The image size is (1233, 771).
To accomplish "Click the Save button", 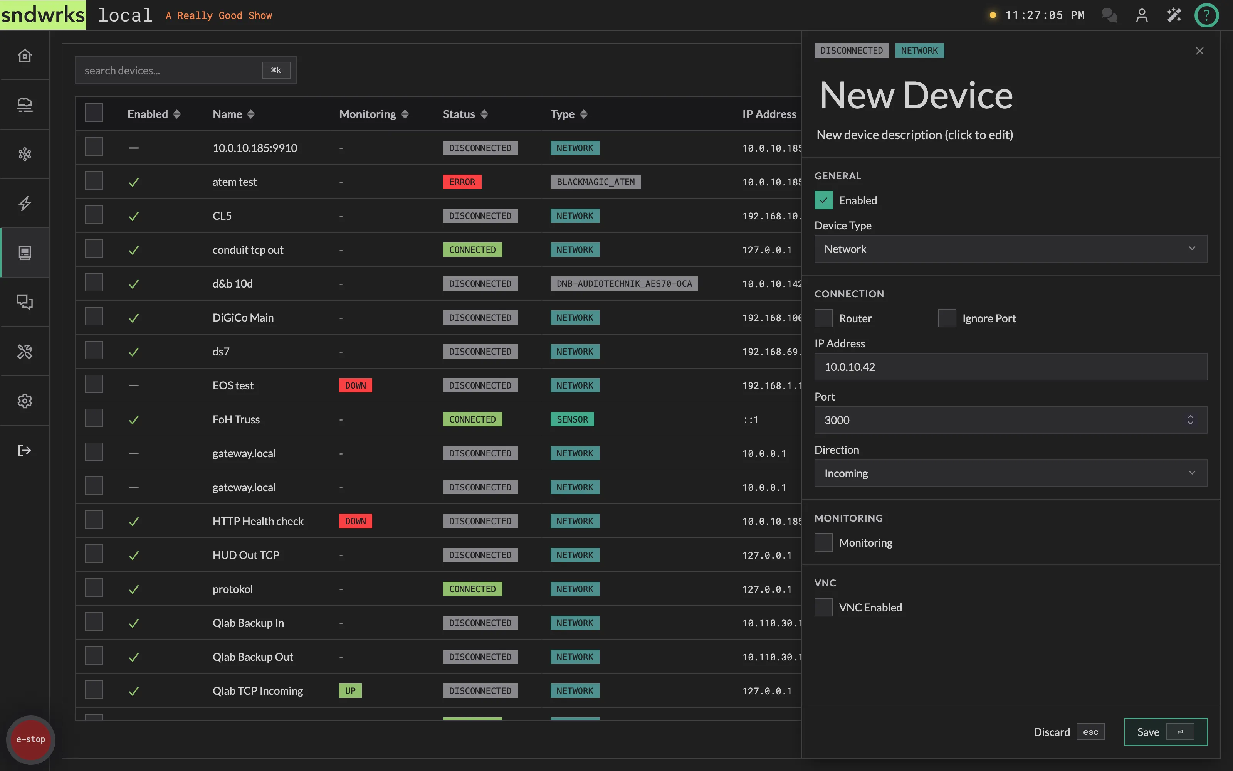I will [1165, 732].
